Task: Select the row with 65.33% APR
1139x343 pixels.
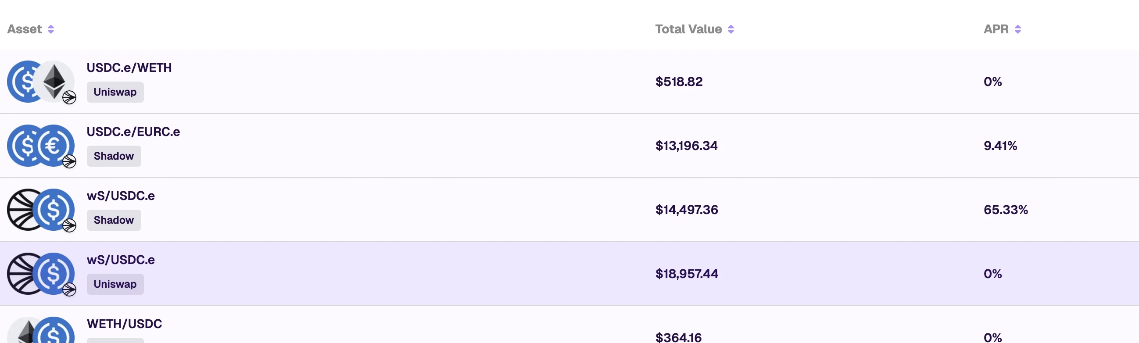Action: pos(1006,210)
